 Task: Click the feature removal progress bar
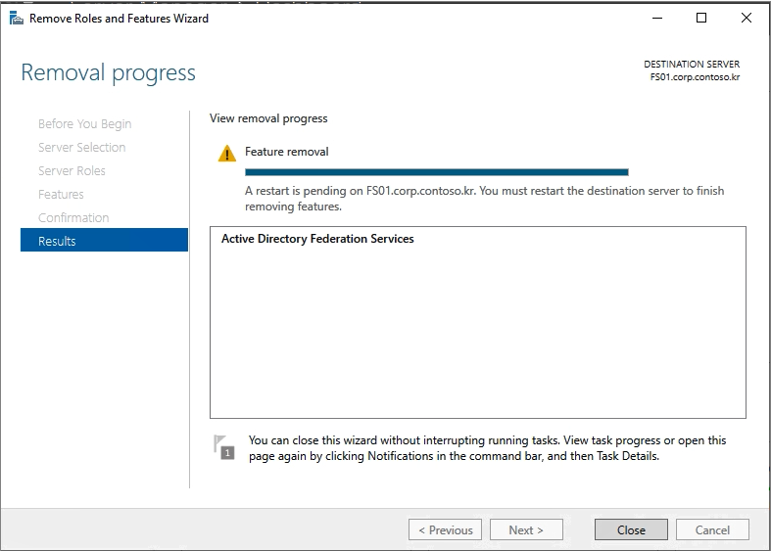(437, 172)
